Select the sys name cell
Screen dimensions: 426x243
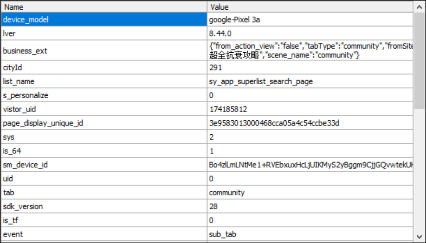(104, 137)
